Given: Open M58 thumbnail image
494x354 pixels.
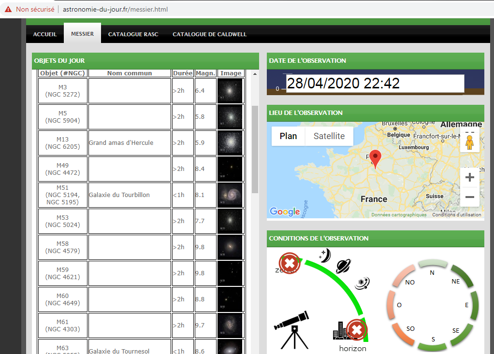Looking at the screenshot, I should pyautogui.click(x=231, y=247).
